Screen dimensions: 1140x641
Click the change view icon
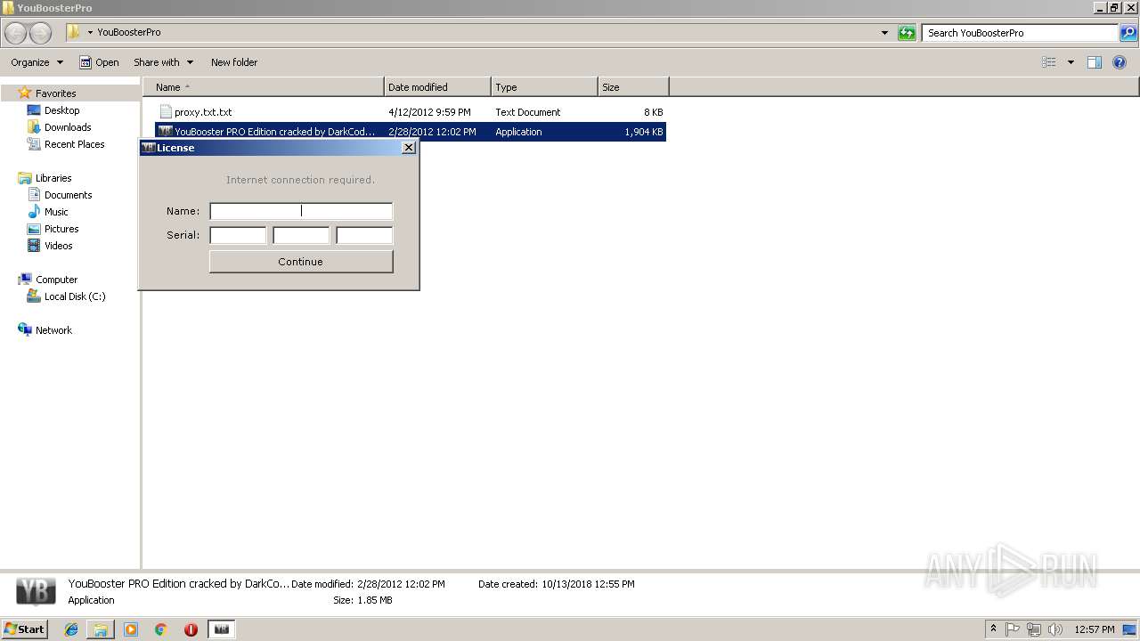coord(1049,62)
